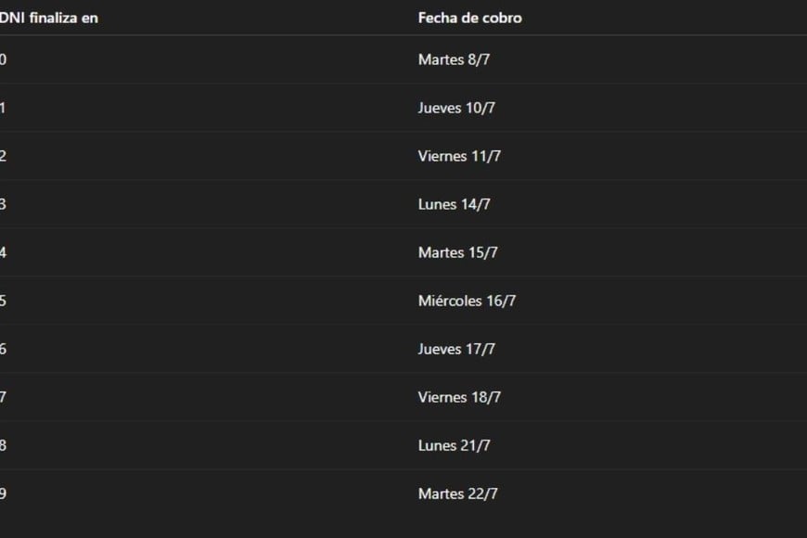The height and width of the screenshot is (538, 807).
Task: Select DNI ending digit 2 cell
Action: pos(4,156)
